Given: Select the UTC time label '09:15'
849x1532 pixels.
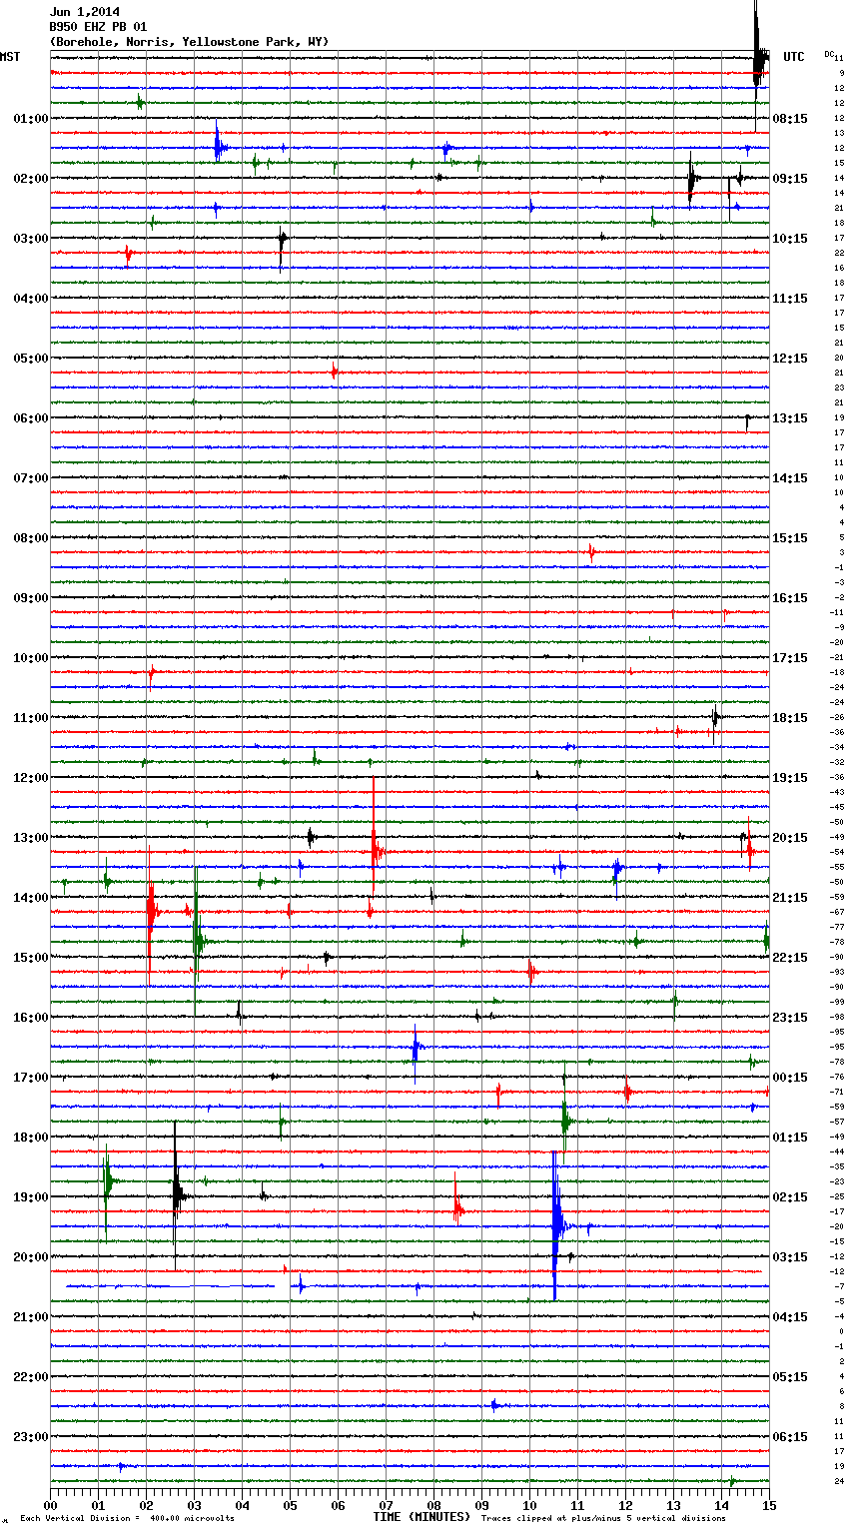Looking at the screenshot, I should 790,179.
